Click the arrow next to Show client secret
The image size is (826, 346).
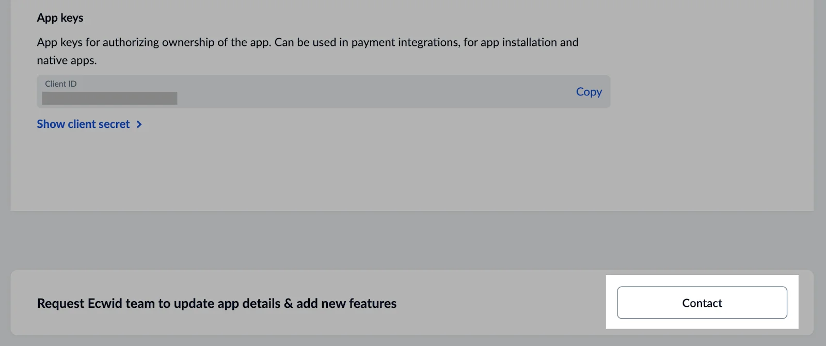(x=138, y=124)
